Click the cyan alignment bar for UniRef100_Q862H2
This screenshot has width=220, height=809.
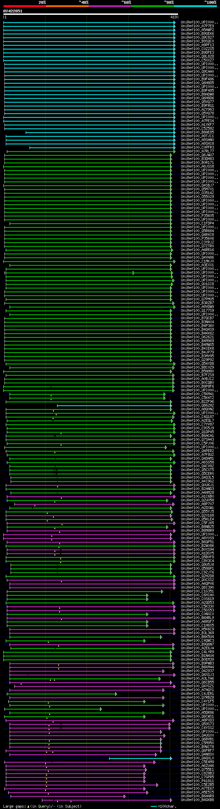[114, 406]
